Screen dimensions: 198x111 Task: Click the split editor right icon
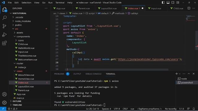189,8
